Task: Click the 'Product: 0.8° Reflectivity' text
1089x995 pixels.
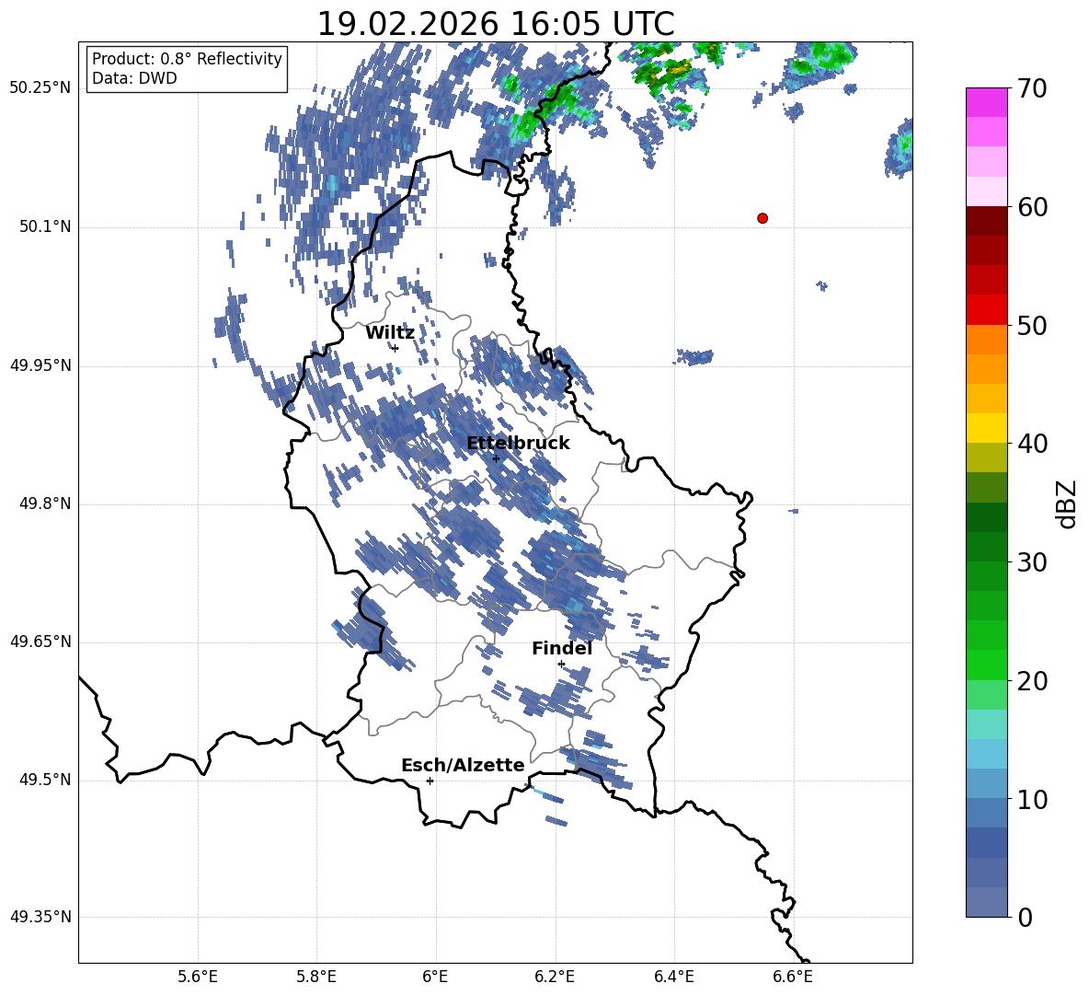Action: coord(187,59)
